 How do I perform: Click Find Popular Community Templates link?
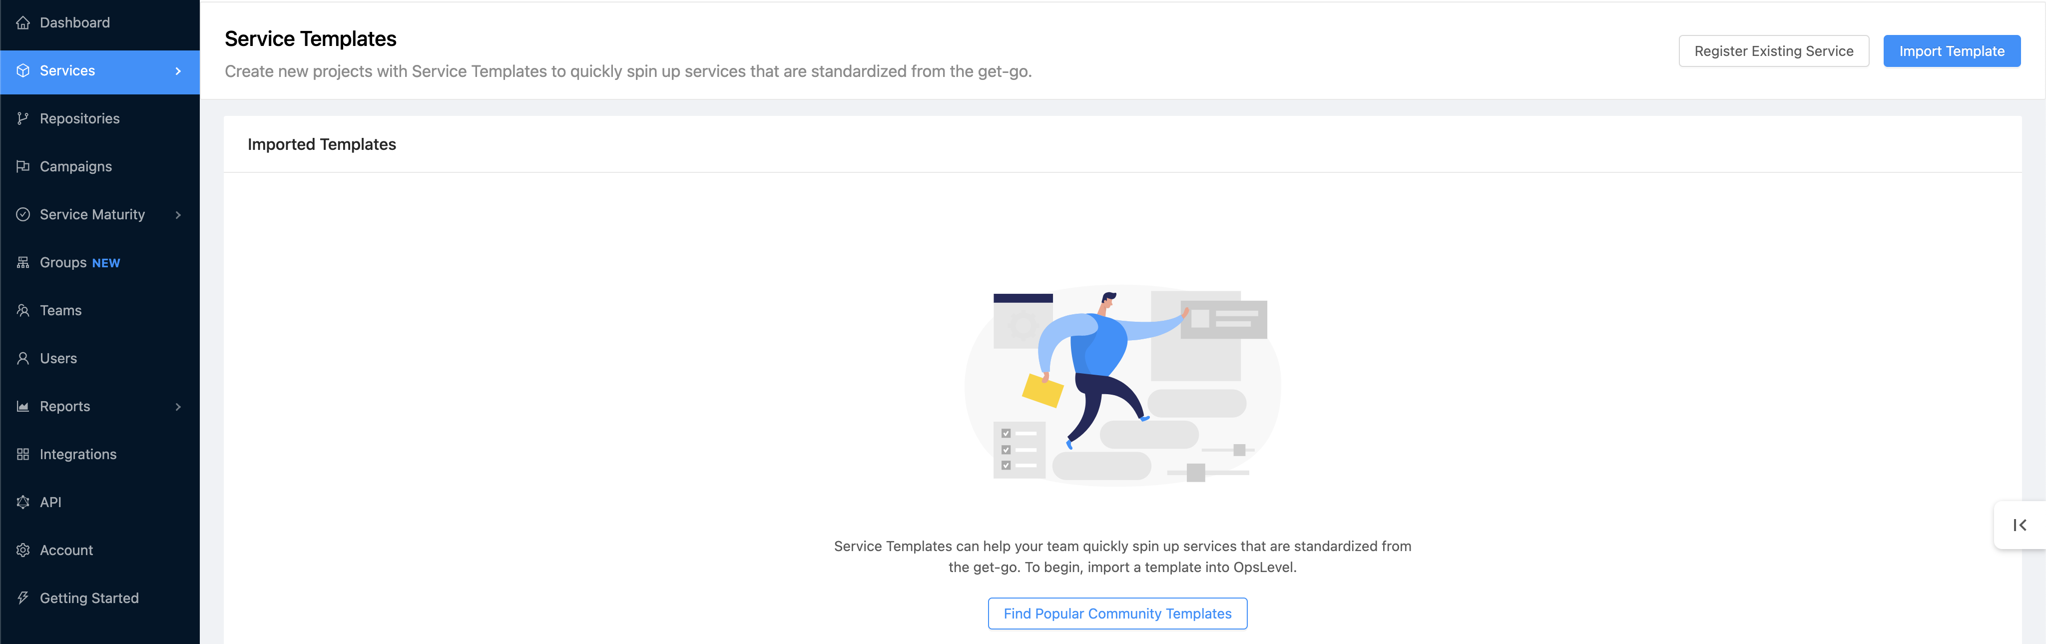pyautogui.click(x=1118, y=613)
